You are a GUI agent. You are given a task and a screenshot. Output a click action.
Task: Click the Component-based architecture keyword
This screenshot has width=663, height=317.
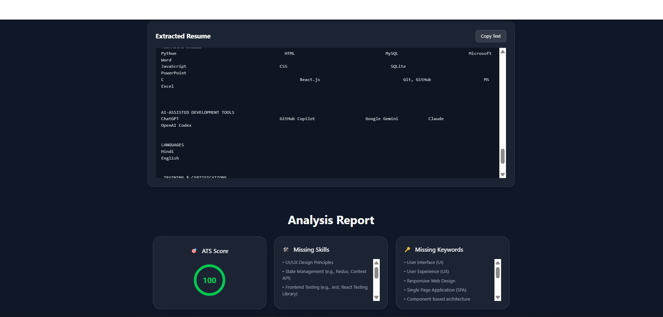[x=437, y=299]
